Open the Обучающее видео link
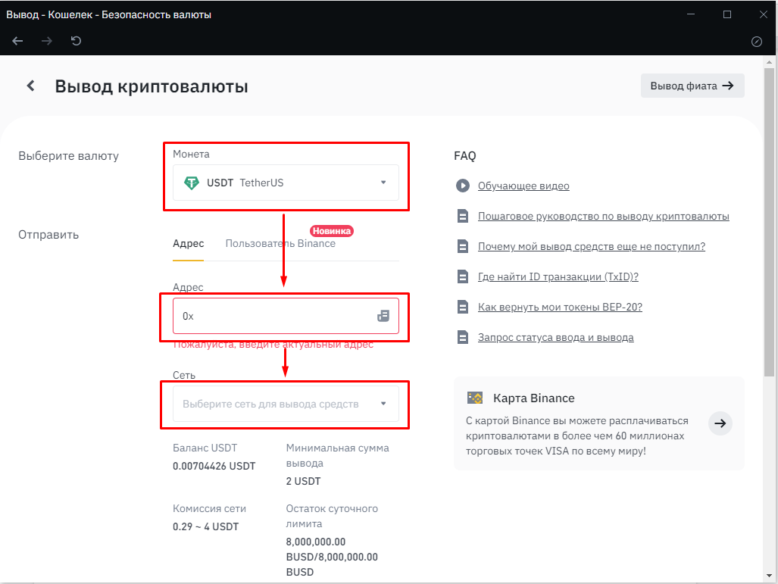Viewport: 778px width, 584px height. coord(523,186)
